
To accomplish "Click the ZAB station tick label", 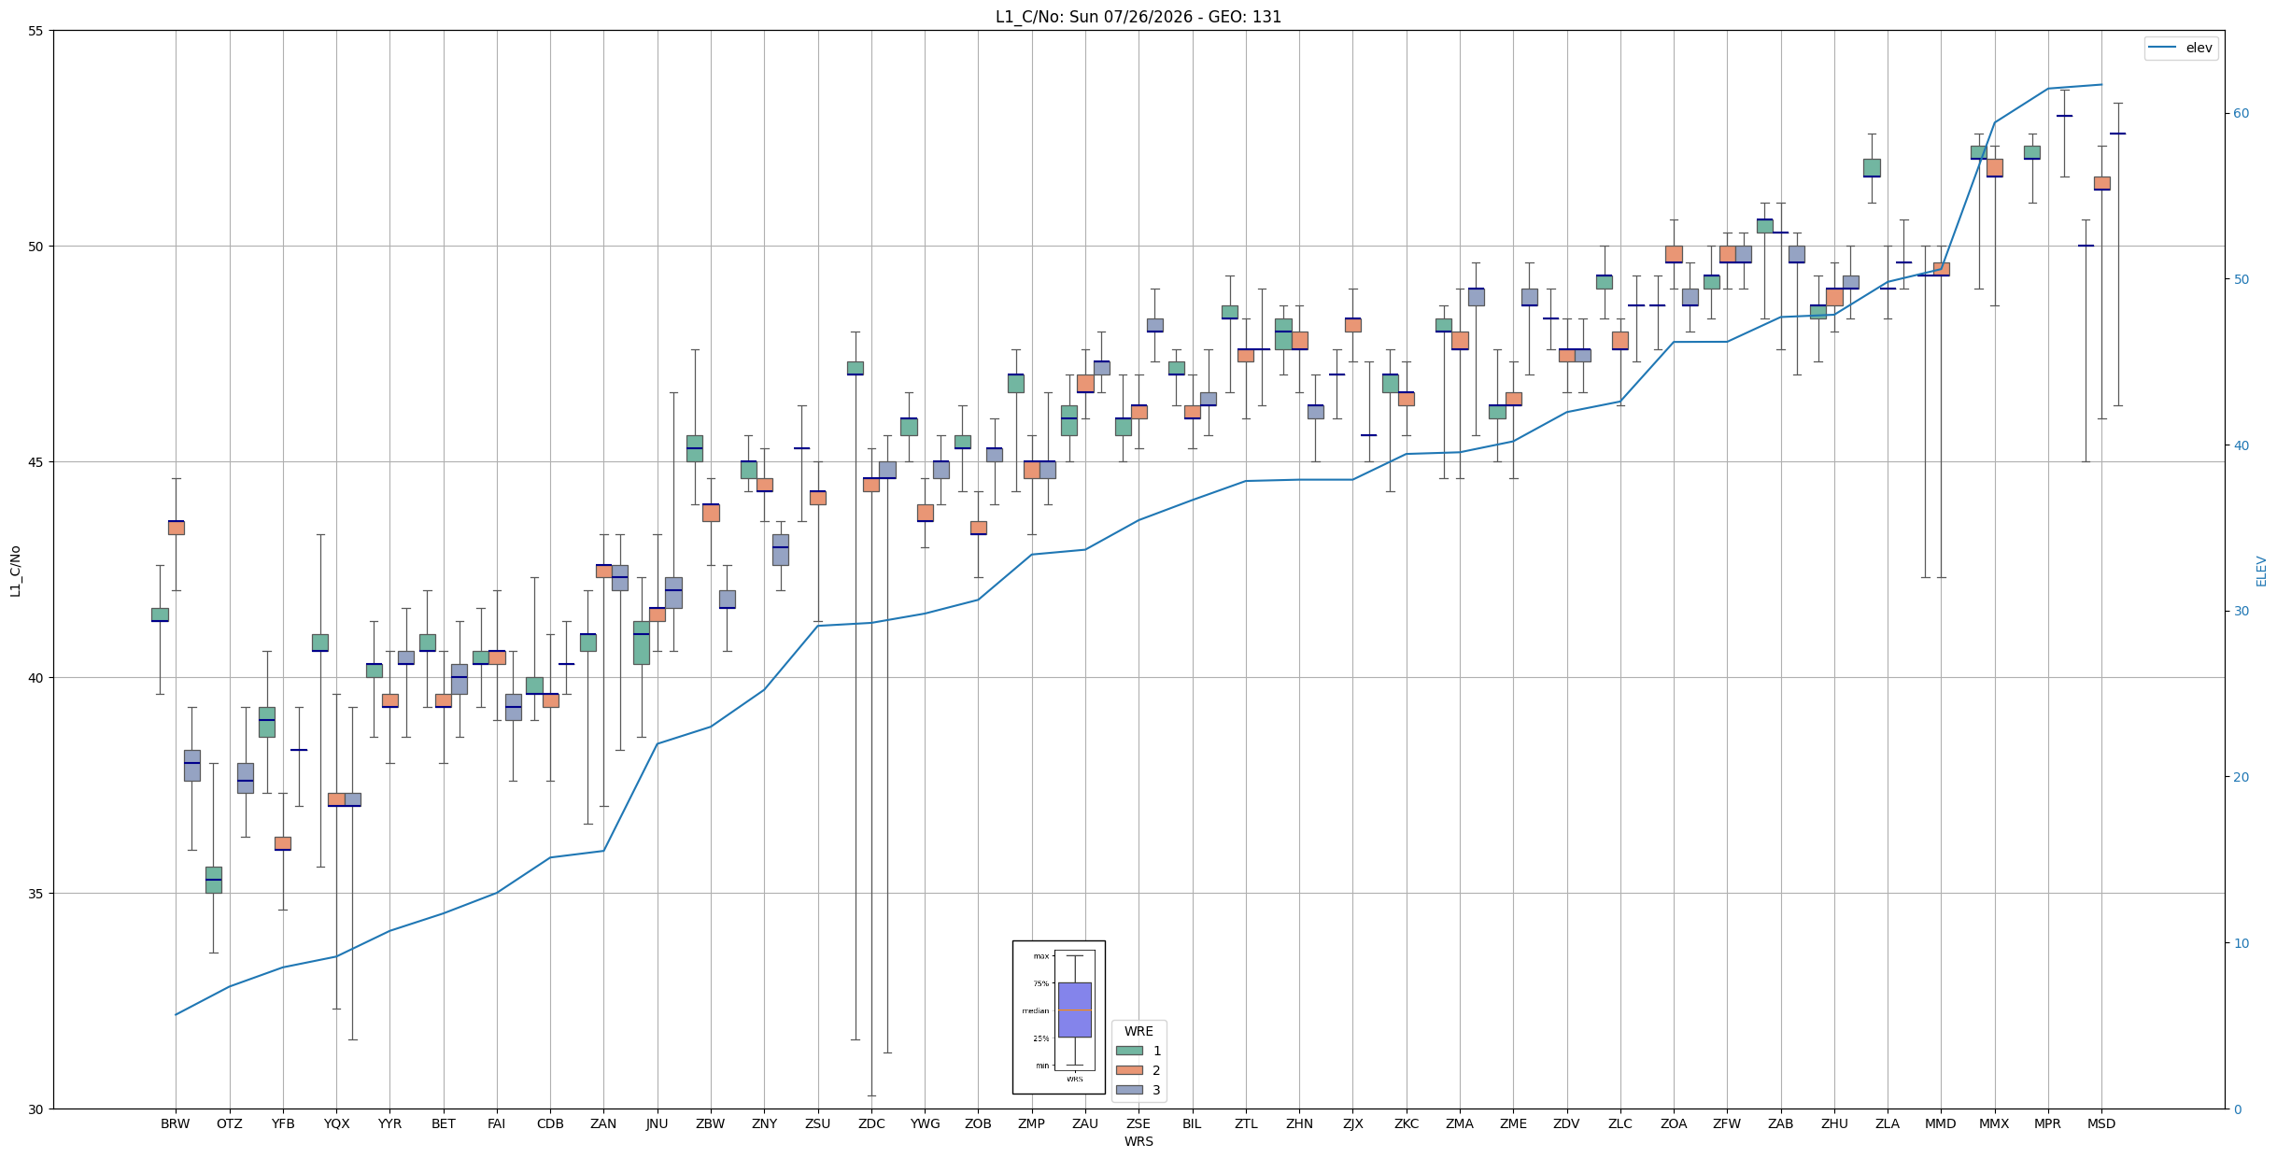I will 1781,1123.
